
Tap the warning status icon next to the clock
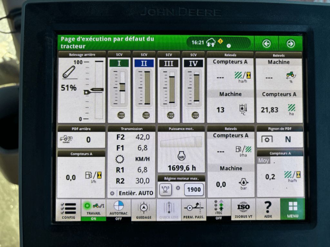(220, 41)
